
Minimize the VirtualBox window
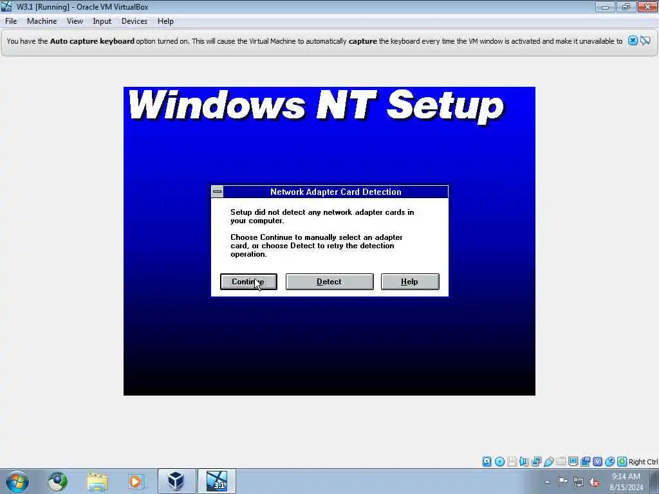[605, 6]
